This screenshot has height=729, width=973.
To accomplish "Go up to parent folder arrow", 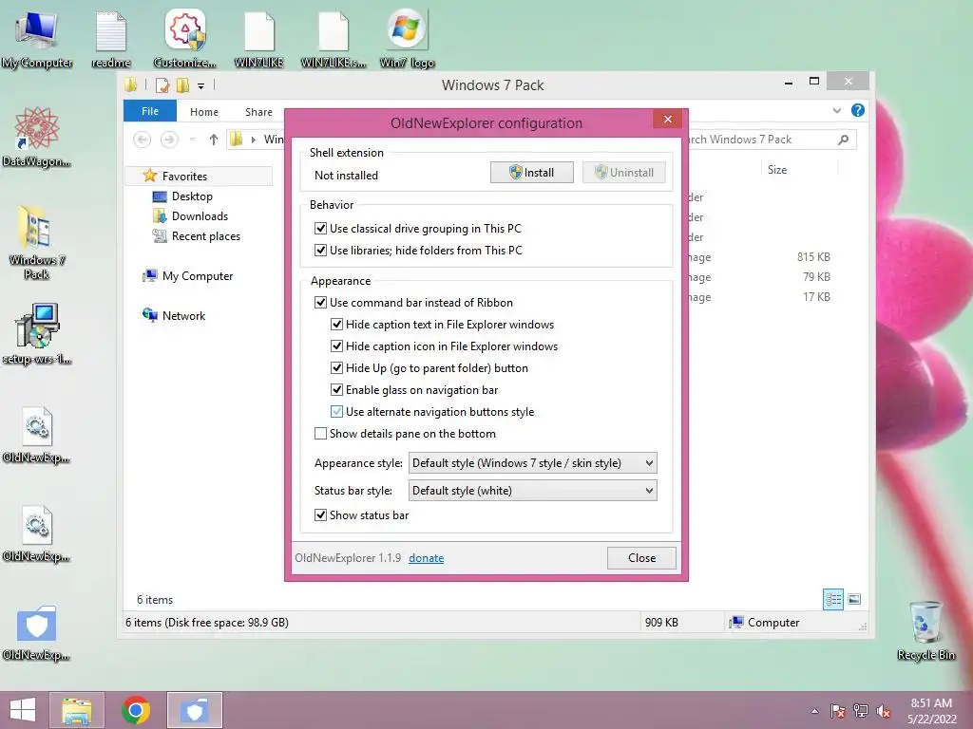I will [x=214, y=140].
